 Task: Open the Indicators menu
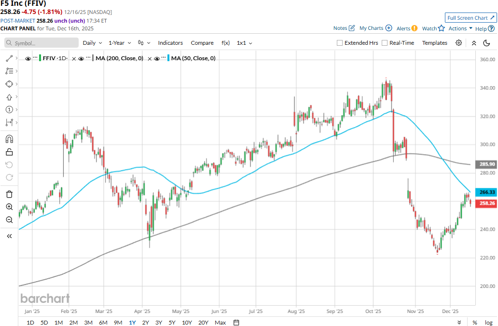pos(170,43)
